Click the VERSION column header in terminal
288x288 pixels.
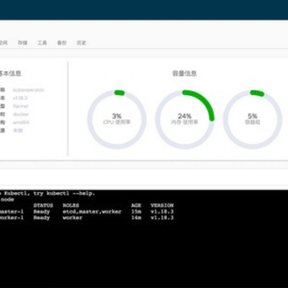[162, 206]
